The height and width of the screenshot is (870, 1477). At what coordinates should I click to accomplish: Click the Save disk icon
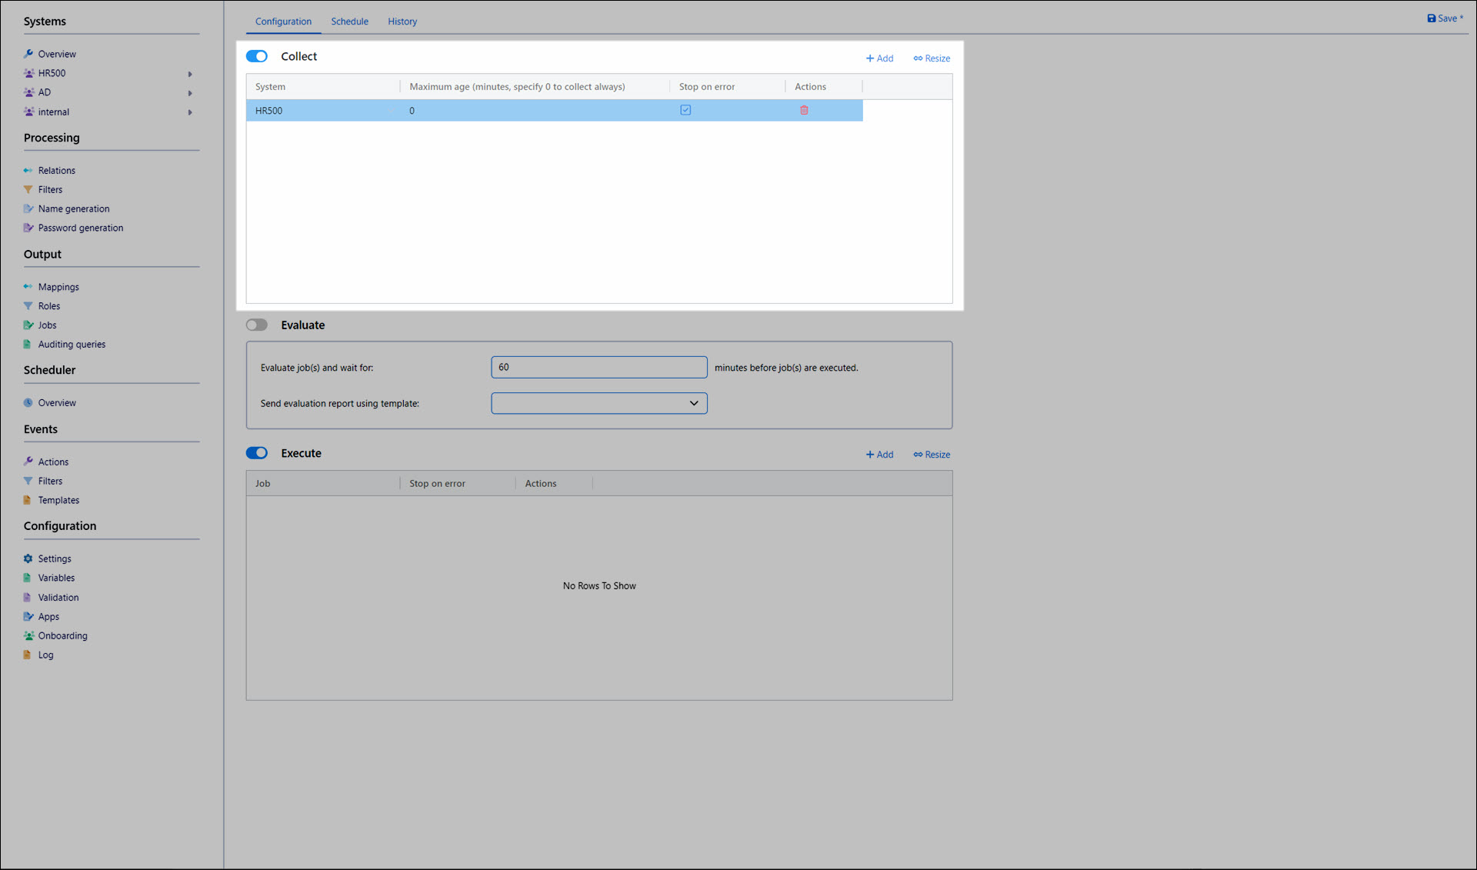[x=1431, y=18]
